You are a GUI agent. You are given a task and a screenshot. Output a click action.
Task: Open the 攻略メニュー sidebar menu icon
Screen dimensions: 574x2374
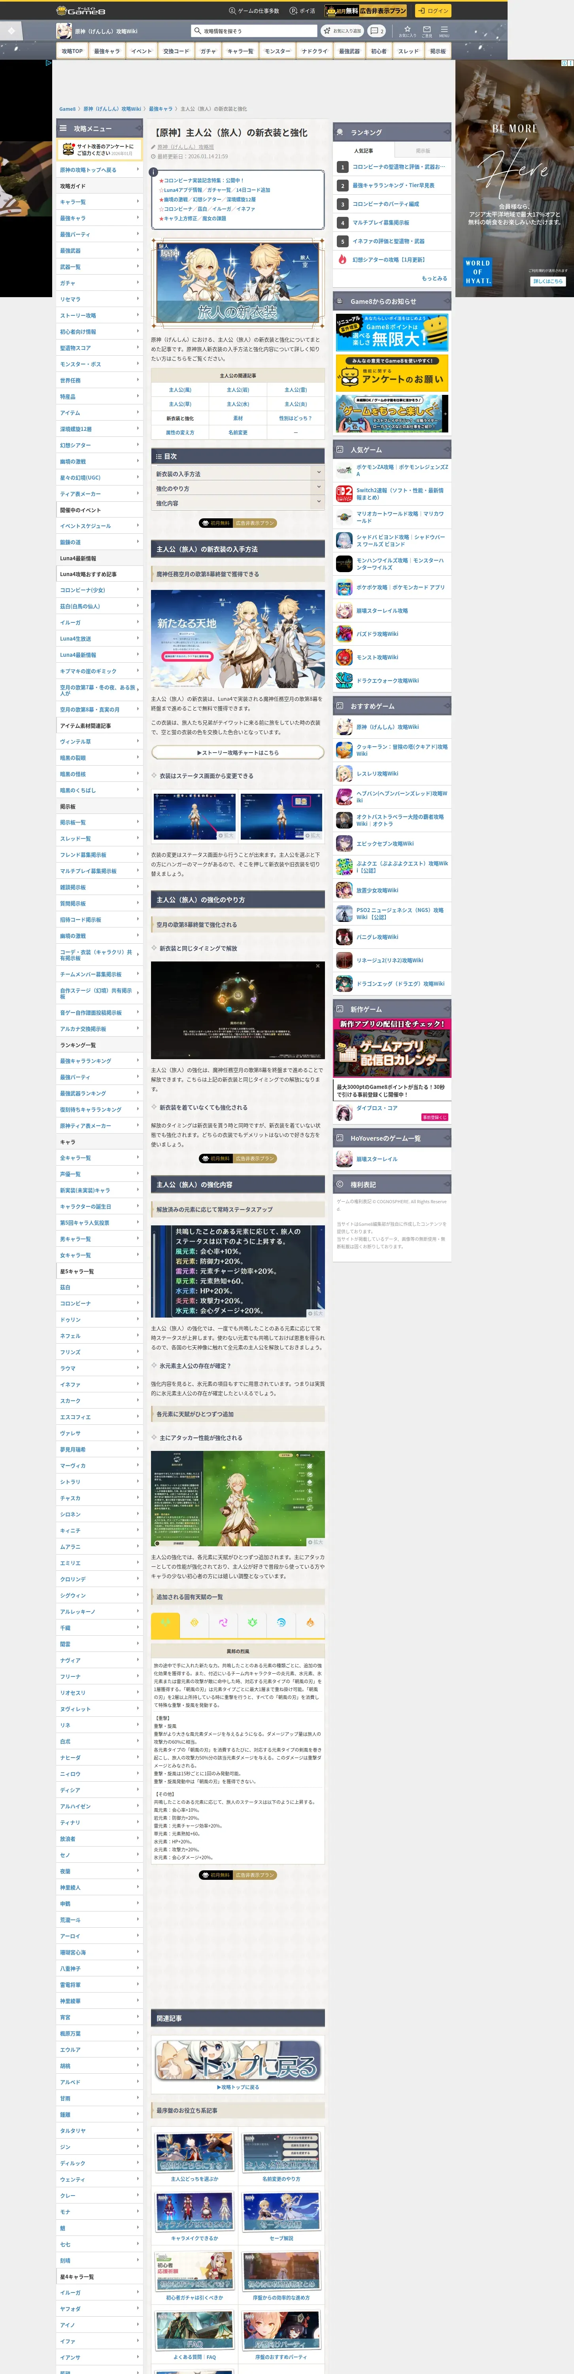[64, 128]
